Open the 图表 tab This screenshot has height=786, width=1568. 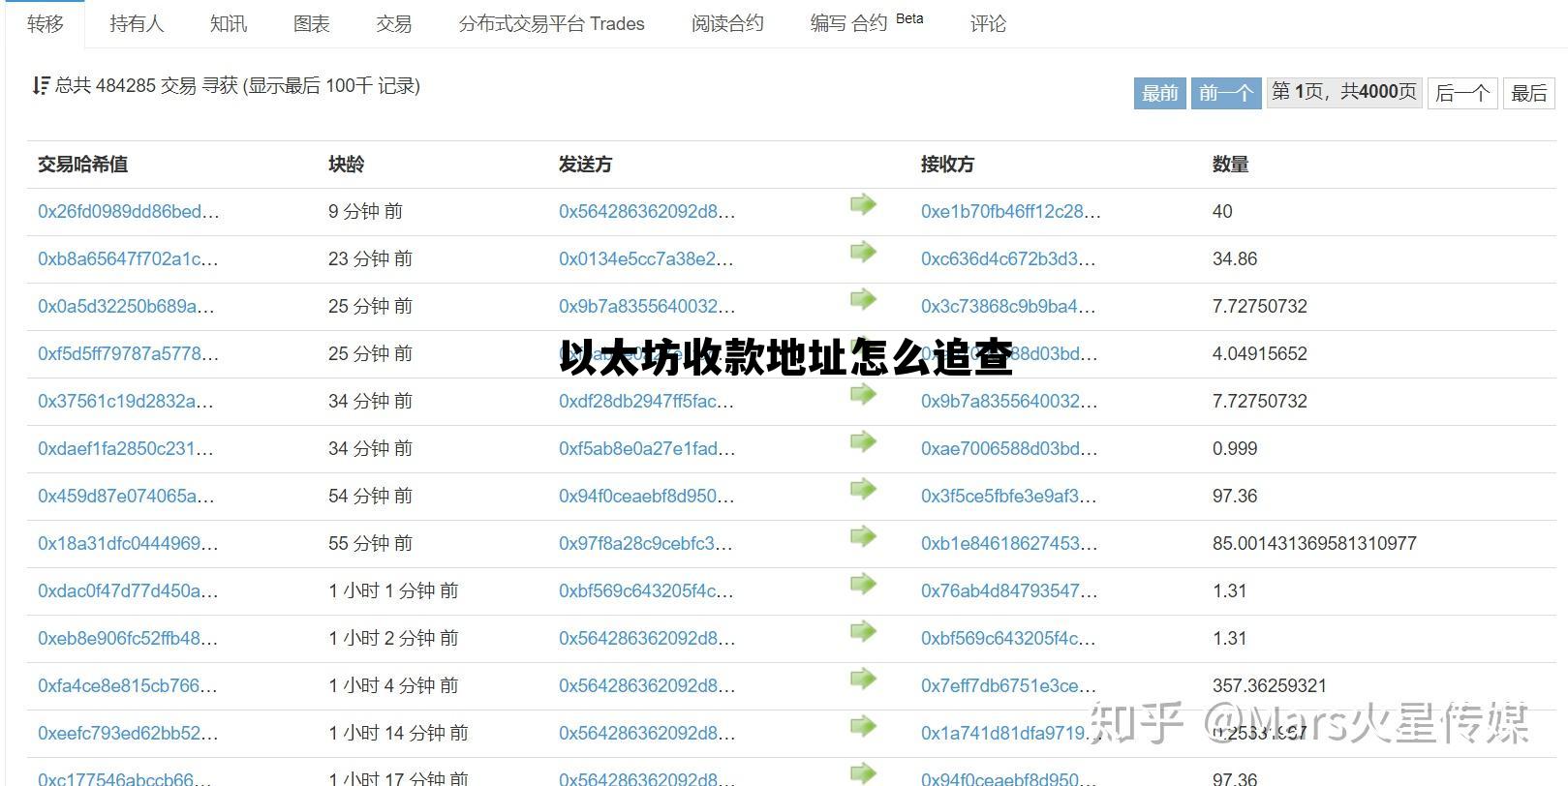(x=311, y=23)
